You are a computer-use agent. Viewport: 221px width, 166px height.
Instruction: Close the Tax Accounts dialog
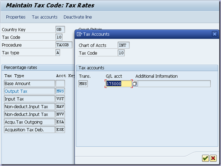coord(215,34)
